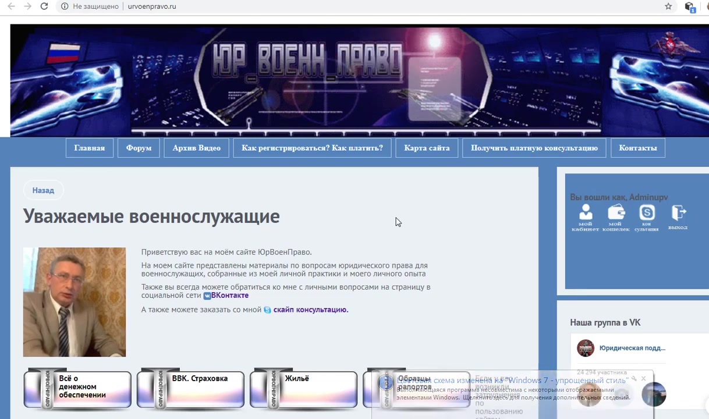709x419 pixels.
Task: Click browser forward arrow
Action: coord(27,6)
